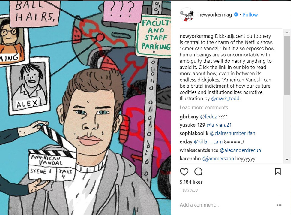The image size is (291, 215).
Task: Open the newyorkermag username in header
Action: [215, 15]
